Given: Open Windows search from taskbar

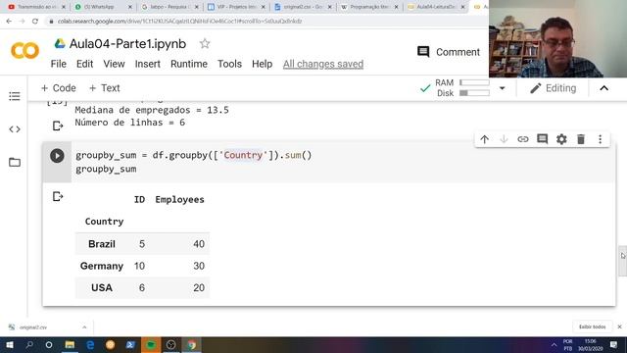Looking at the screenshot, I should [x=29, y=344].
